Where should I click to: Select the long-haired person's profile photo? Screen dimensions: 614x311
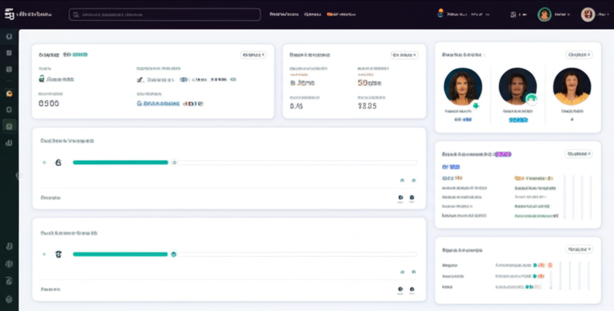pos(463,87)
